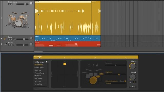Click the Basse track volume slider
164x92 pixels.
point(22,39)
